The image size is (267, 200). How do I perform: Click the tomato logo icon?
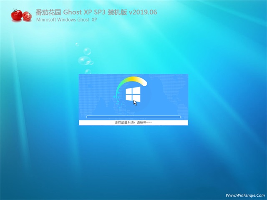click(21, 15)
